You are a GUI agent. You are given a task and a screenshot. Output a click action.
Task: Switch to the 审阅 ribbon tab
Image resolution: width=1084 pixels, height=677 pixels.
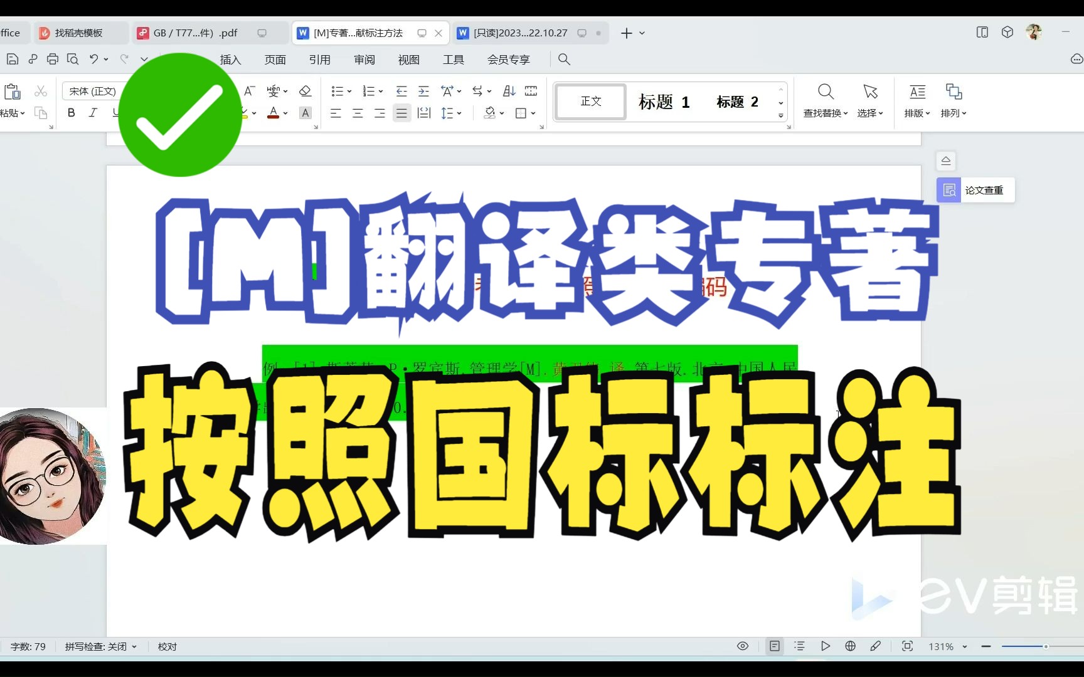364,60
